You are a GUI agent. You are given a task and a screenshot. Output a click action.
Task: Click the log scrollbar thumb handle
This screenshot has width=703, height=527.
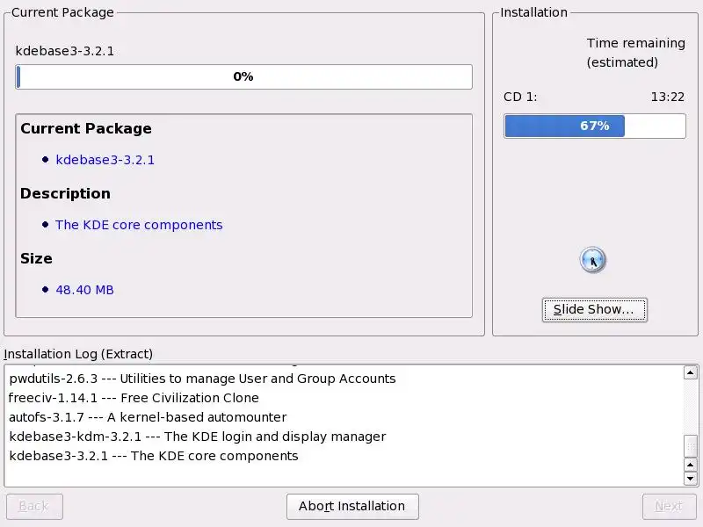click(690, 445)
